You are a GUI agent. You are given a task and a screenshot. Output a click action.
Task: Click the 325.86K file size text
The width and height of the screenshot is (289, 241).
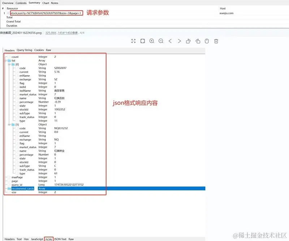tap(51, 33)
